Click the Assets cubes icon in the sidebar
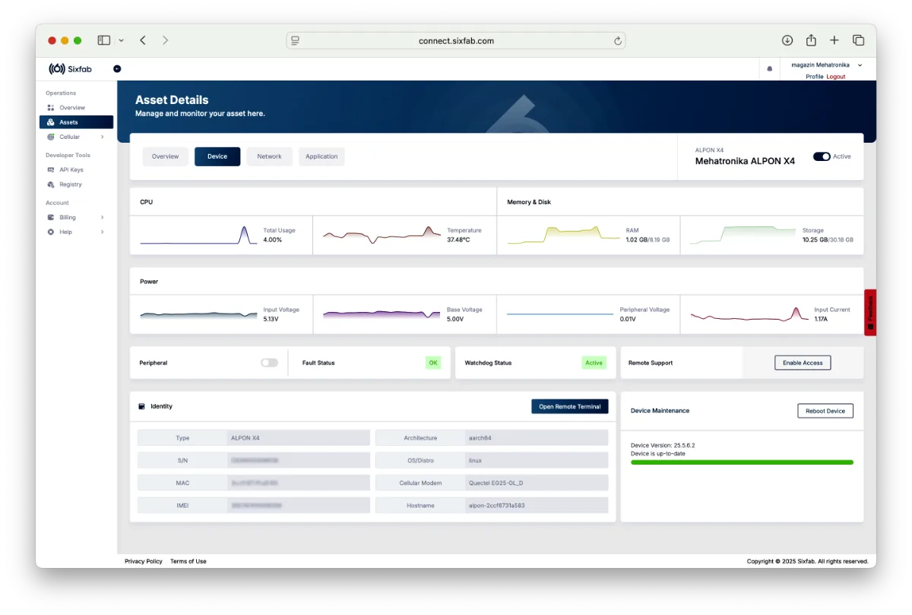912x615 pixels. pyautogui.click(x=51, y=122)
